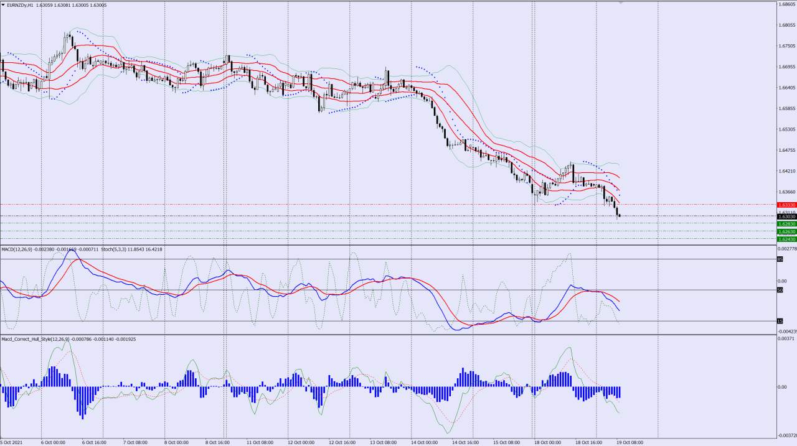Click the green 1.62430 price level label

tap(786, 239)
